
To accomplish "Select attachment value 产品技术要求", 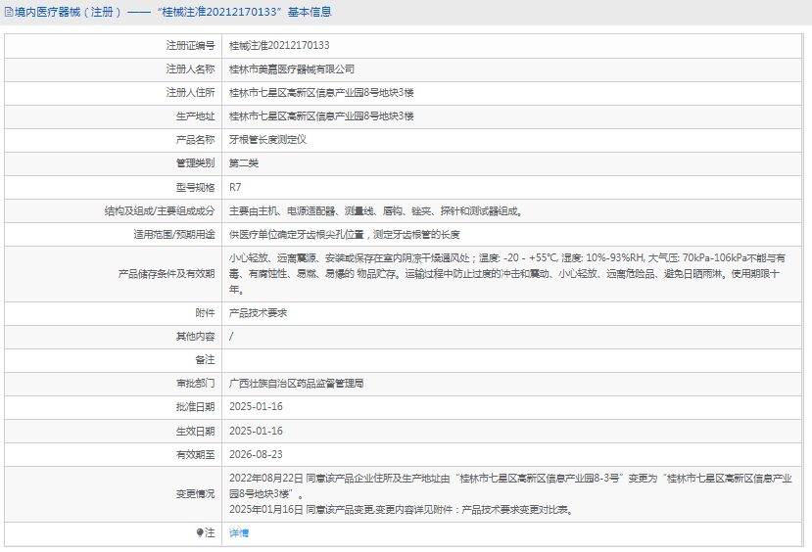I will tap(258, 313).
